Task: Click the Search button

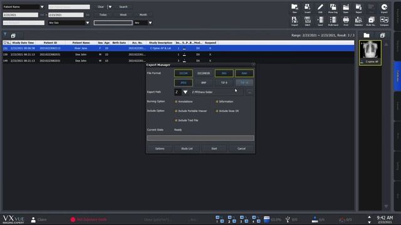Action: [123, 7]
